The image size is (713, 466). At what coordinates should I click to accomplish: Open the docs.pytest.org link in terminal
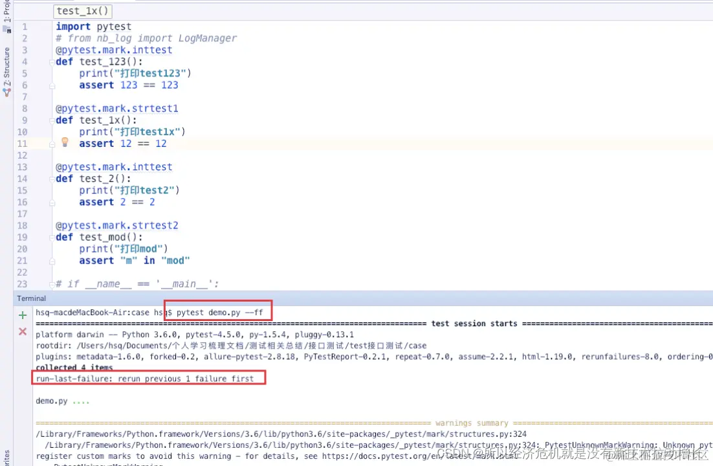click(x=421, y=456)
